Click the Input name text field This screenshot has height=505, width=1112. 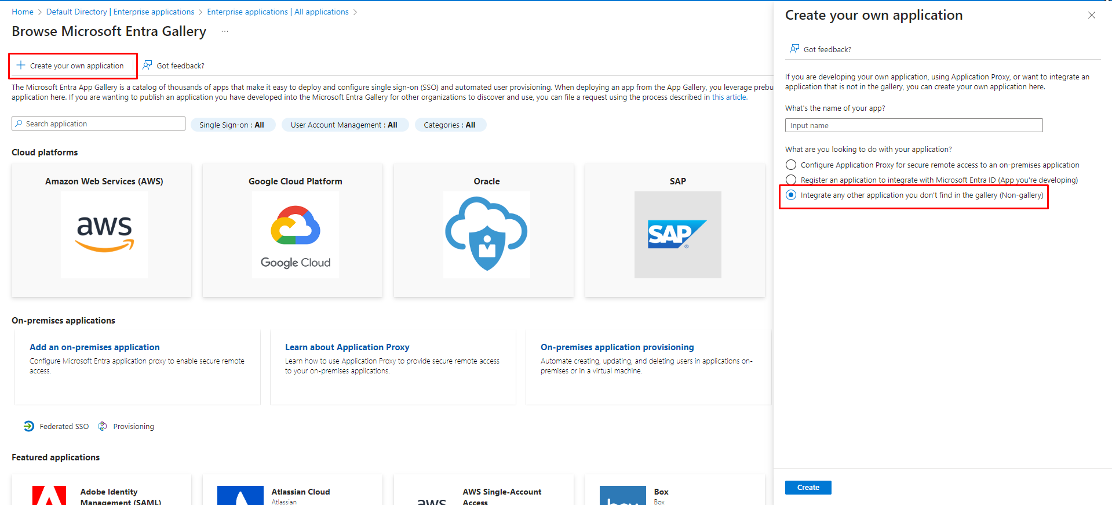click(x=914, y=125)
